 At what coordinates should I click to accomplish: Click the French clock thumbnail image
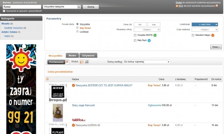click(x=58, y=112)
